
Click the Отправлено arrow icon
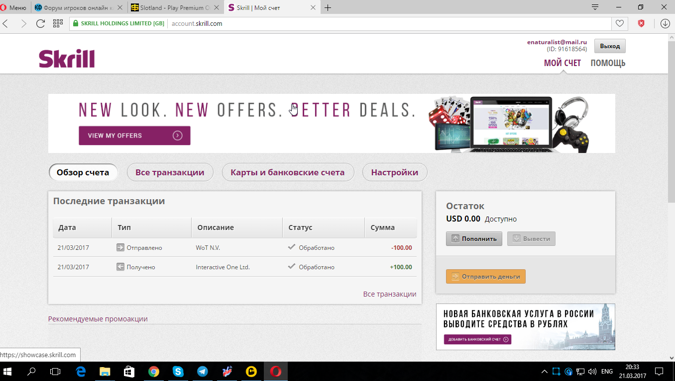(120, 247)
